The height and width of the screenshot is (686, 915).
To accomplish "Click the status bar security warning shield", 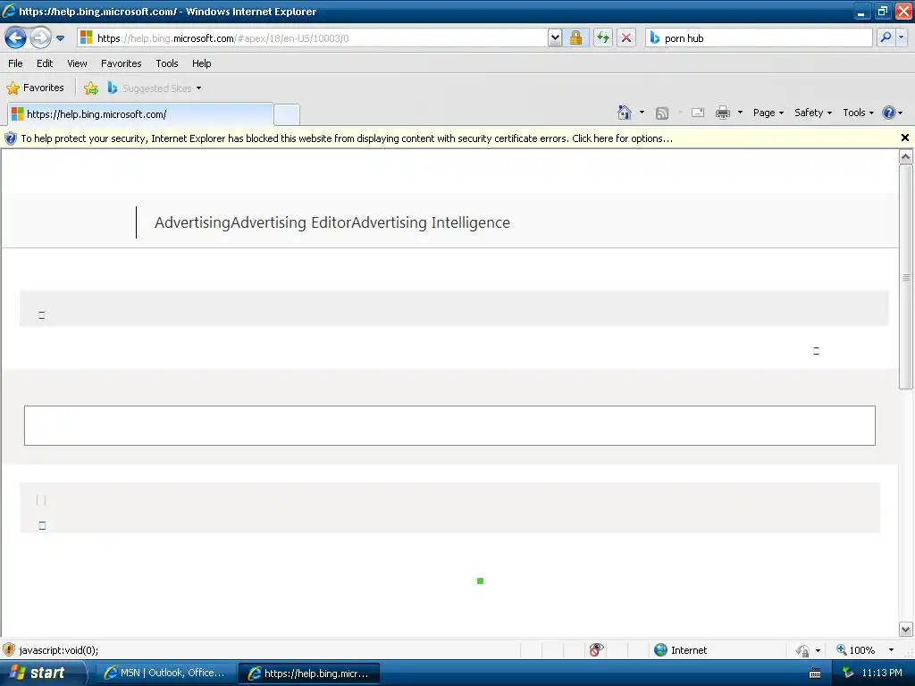I will 9,650.
